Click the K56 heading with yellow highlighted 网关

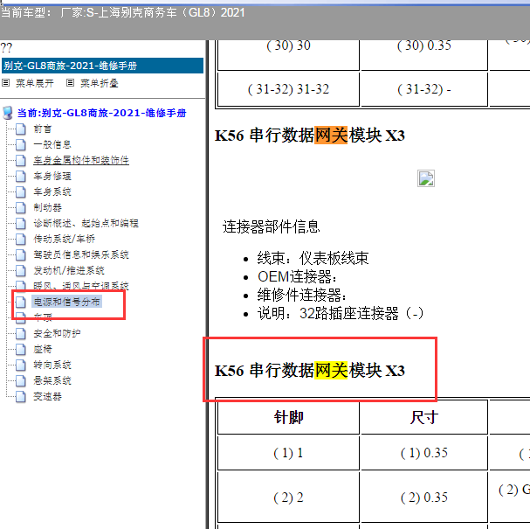point(310,370)
